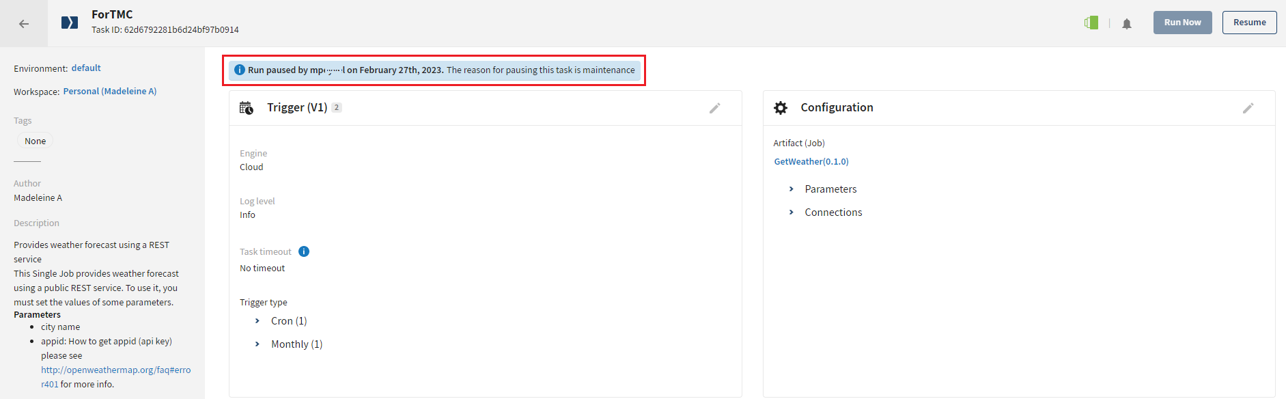Click the green panel icon in header
Screen dimensions: 1286x399
[x=1091, y=23]
